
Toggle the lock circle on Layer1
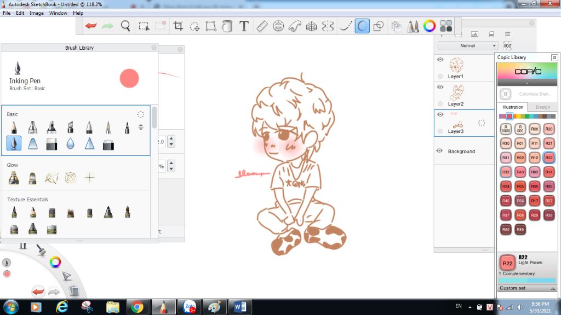click(440, 76)
